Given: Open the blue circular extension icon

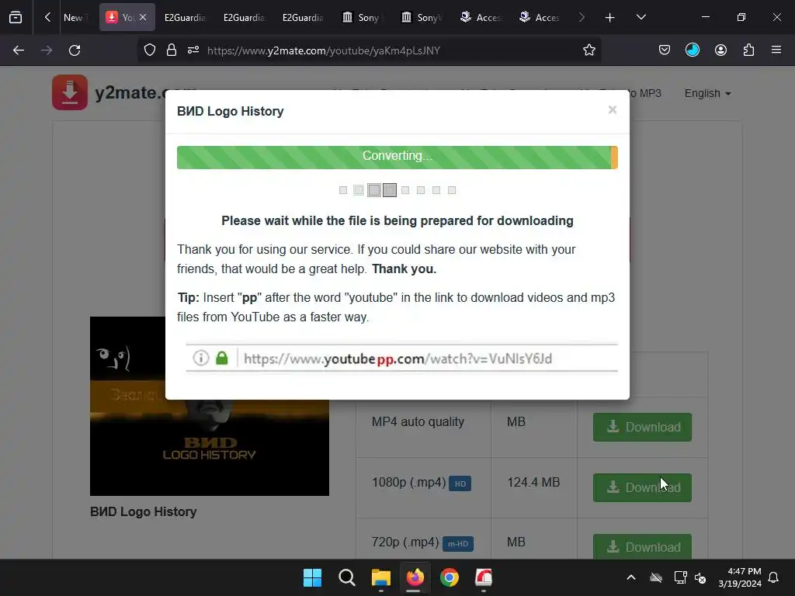Looking at the screenshot, I should [693, 50].
